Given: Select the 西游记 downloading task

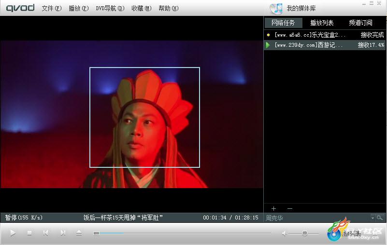Looking at the screenshot, I should (325, 45).
